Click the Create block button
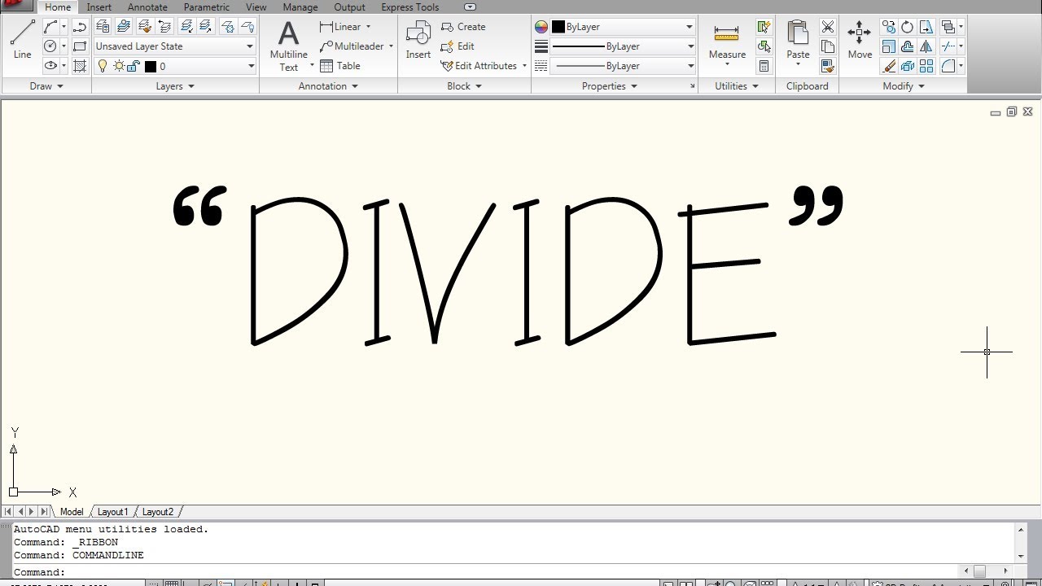The width and height of the screenshot is (1042, 586). click(463, 27)
